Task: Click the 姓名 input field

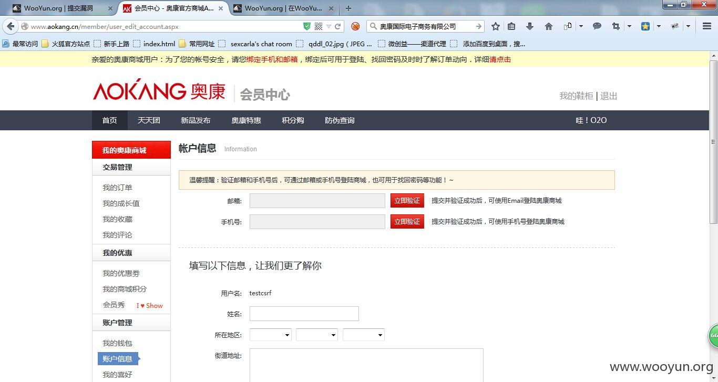Action: (304, 314)
